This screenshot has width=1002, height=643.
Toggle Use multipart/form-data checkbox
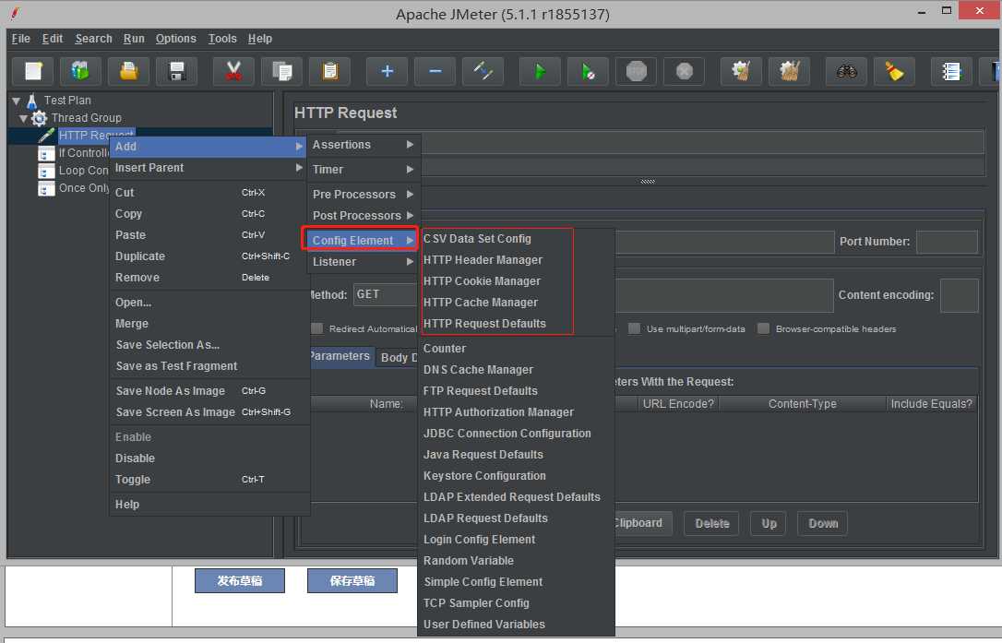634,328
